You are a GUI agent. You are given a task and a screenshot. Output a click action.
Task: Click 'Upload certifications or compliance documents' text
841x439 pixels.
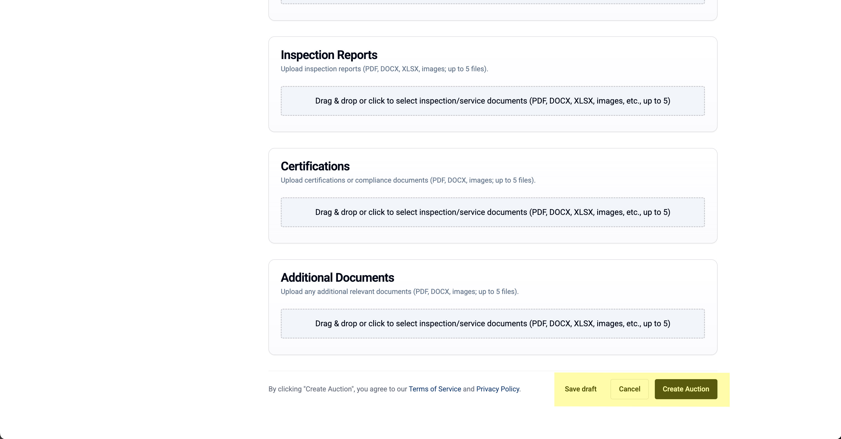point(408,180)
